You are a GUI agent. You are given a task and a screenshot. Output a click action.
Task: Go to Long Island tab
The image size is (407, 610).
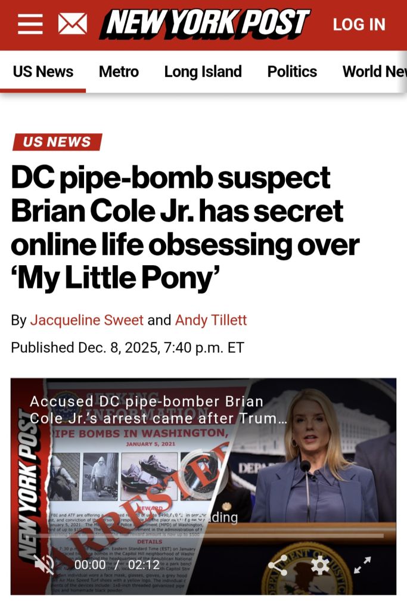(203, 71)
